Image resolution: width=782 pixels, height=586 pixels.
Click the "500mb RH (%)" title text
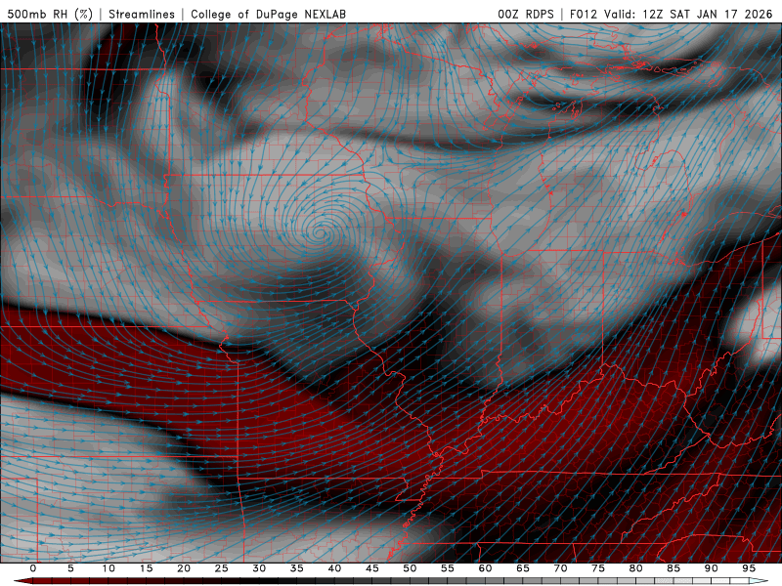[50, 14]
